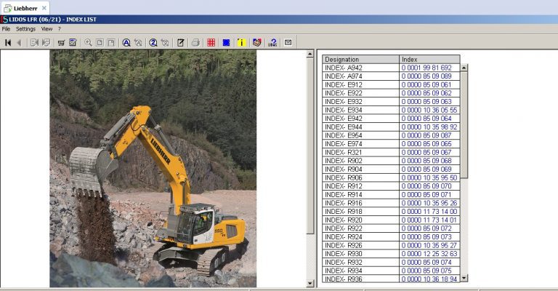The height and width of the screenshot is (291, 558).
Task: Select row INDEX- R904
Action: [391, 170]
